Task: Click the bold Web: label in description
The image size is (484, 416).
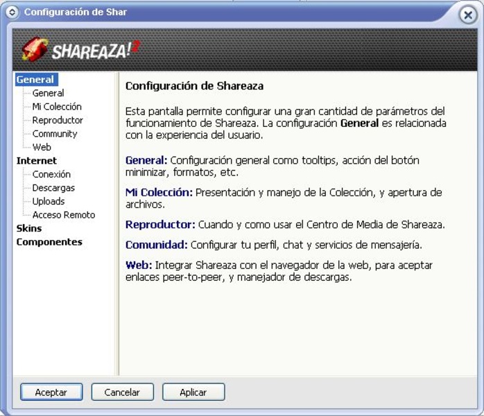Action: click(139, 266)
